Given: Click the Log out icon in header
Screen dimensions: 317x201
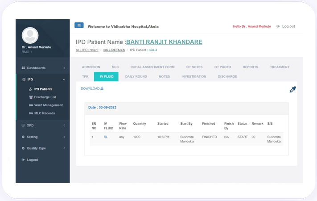Looking at the screenshot, I should 278,26.
